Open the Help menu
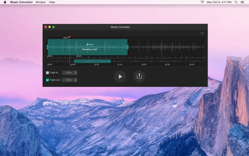 [52, 2]
